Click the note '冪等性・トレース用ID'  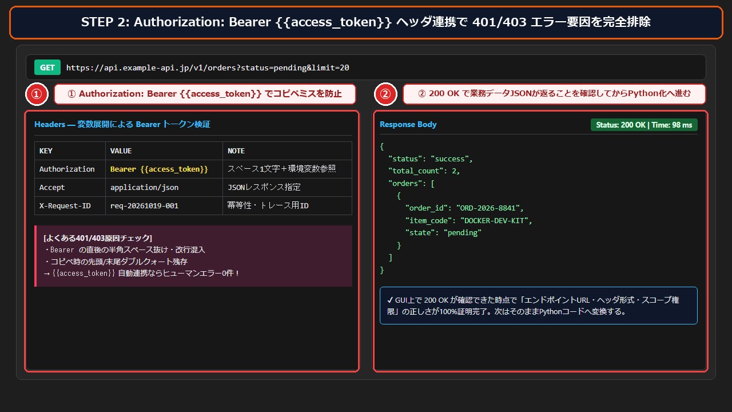click(x=268, y=206)
